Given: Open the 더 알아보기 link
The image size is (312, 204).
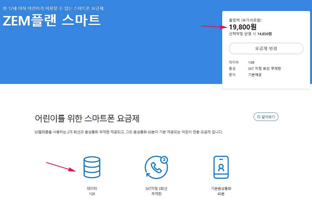Looking at the screenshot, I should coord(266,117).
